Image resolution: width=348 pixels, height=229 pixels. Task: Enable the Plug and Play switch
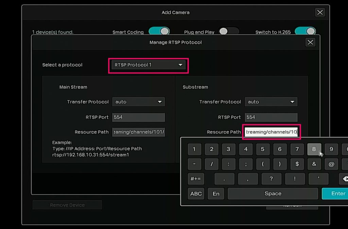click(x=228, y=32)
